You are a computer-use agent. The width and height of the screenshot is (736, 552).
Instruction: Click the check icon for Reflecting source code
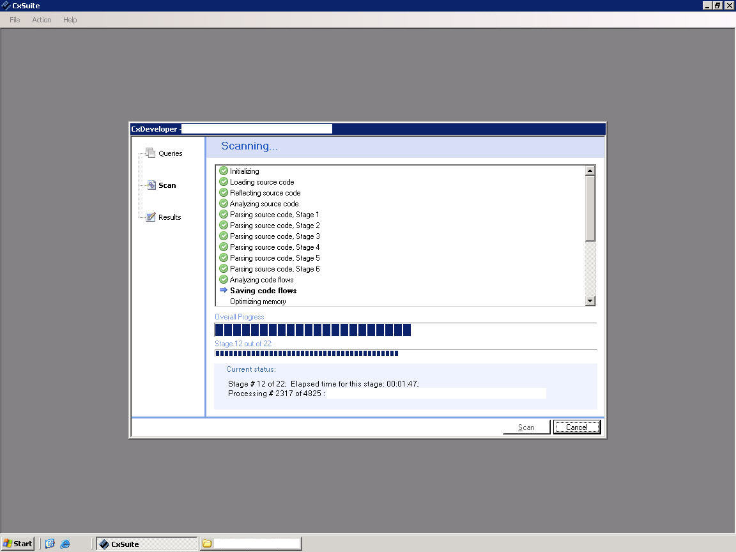click(x=224, y=192)
